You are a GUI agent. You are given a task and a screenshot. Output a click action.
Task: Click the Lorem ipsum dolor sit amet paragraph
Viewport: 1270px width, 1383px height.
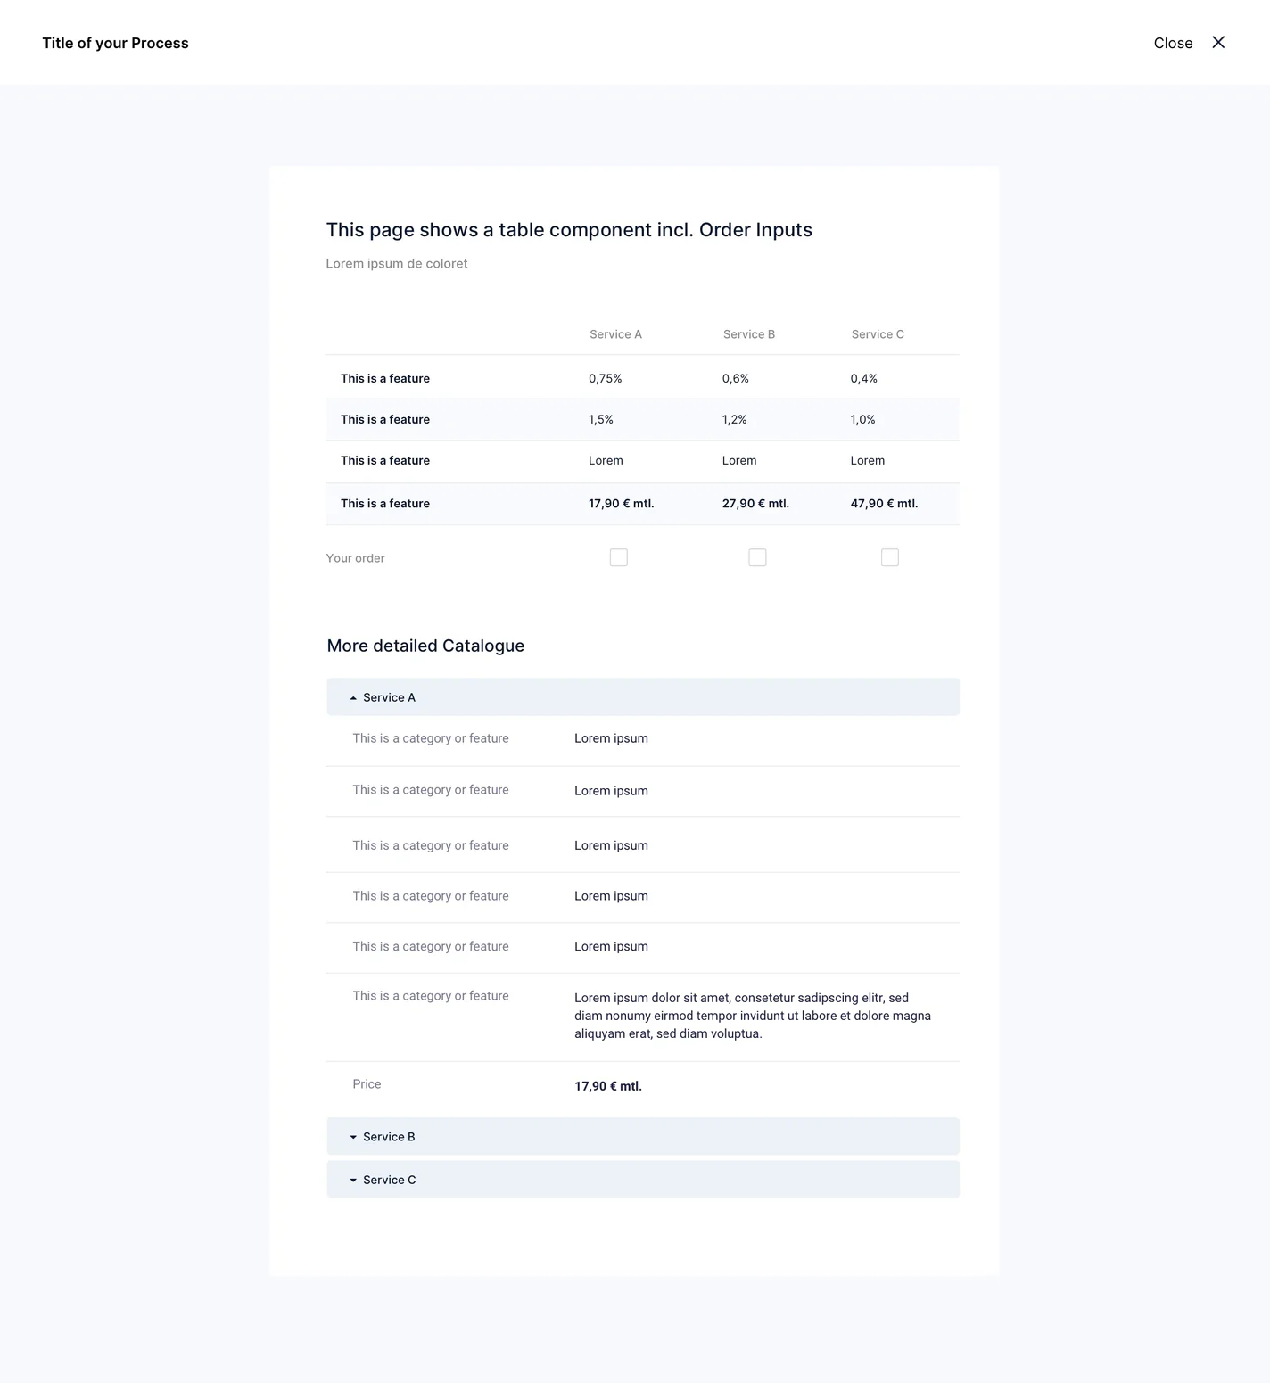click(753, 1016)
